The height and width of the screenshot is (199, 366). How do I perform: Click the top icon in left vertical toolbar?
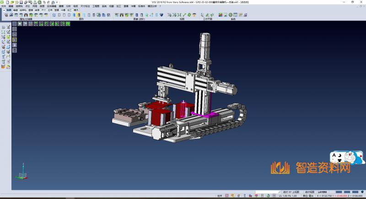(x=3, y=27)
